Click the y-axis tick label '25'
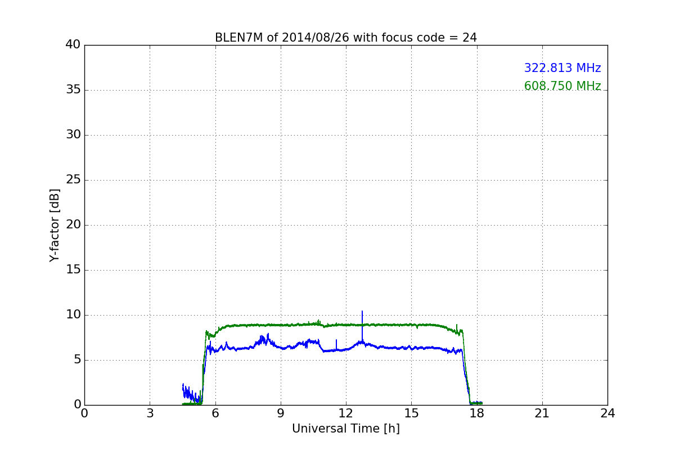 pyautogui.click(x=73, y=180)
